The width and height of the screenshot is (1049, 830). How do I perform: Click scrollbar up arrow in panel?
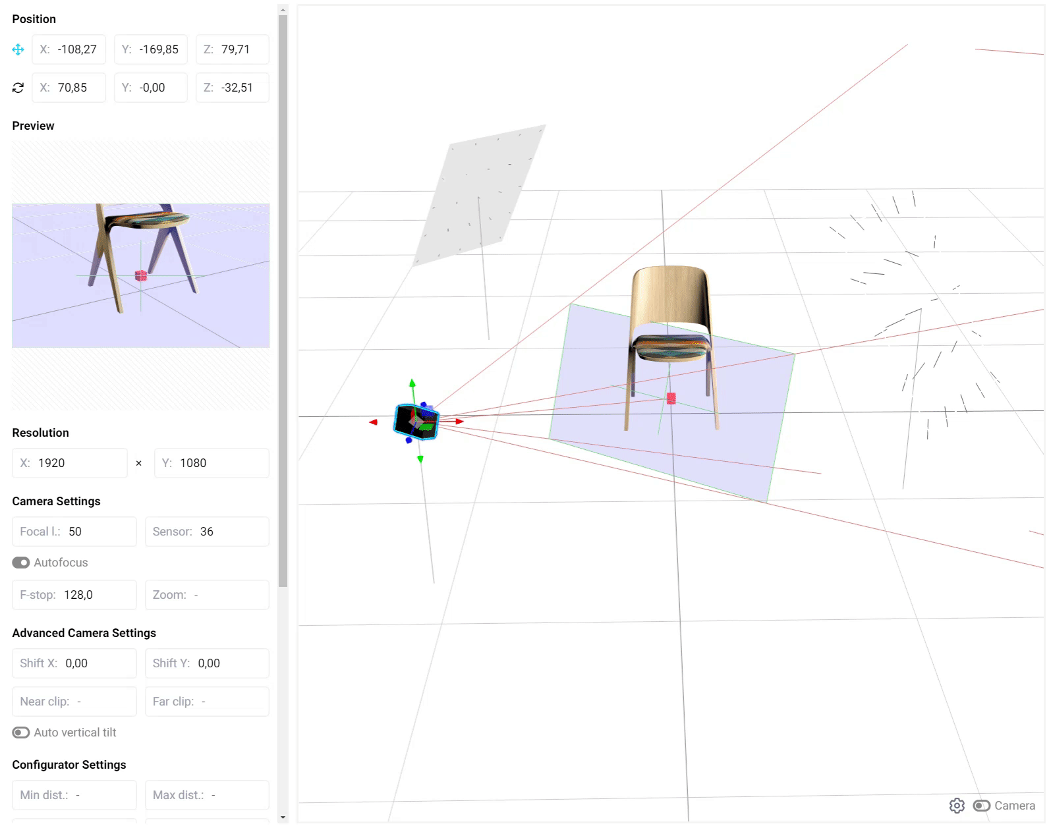(x=283, y=10)
